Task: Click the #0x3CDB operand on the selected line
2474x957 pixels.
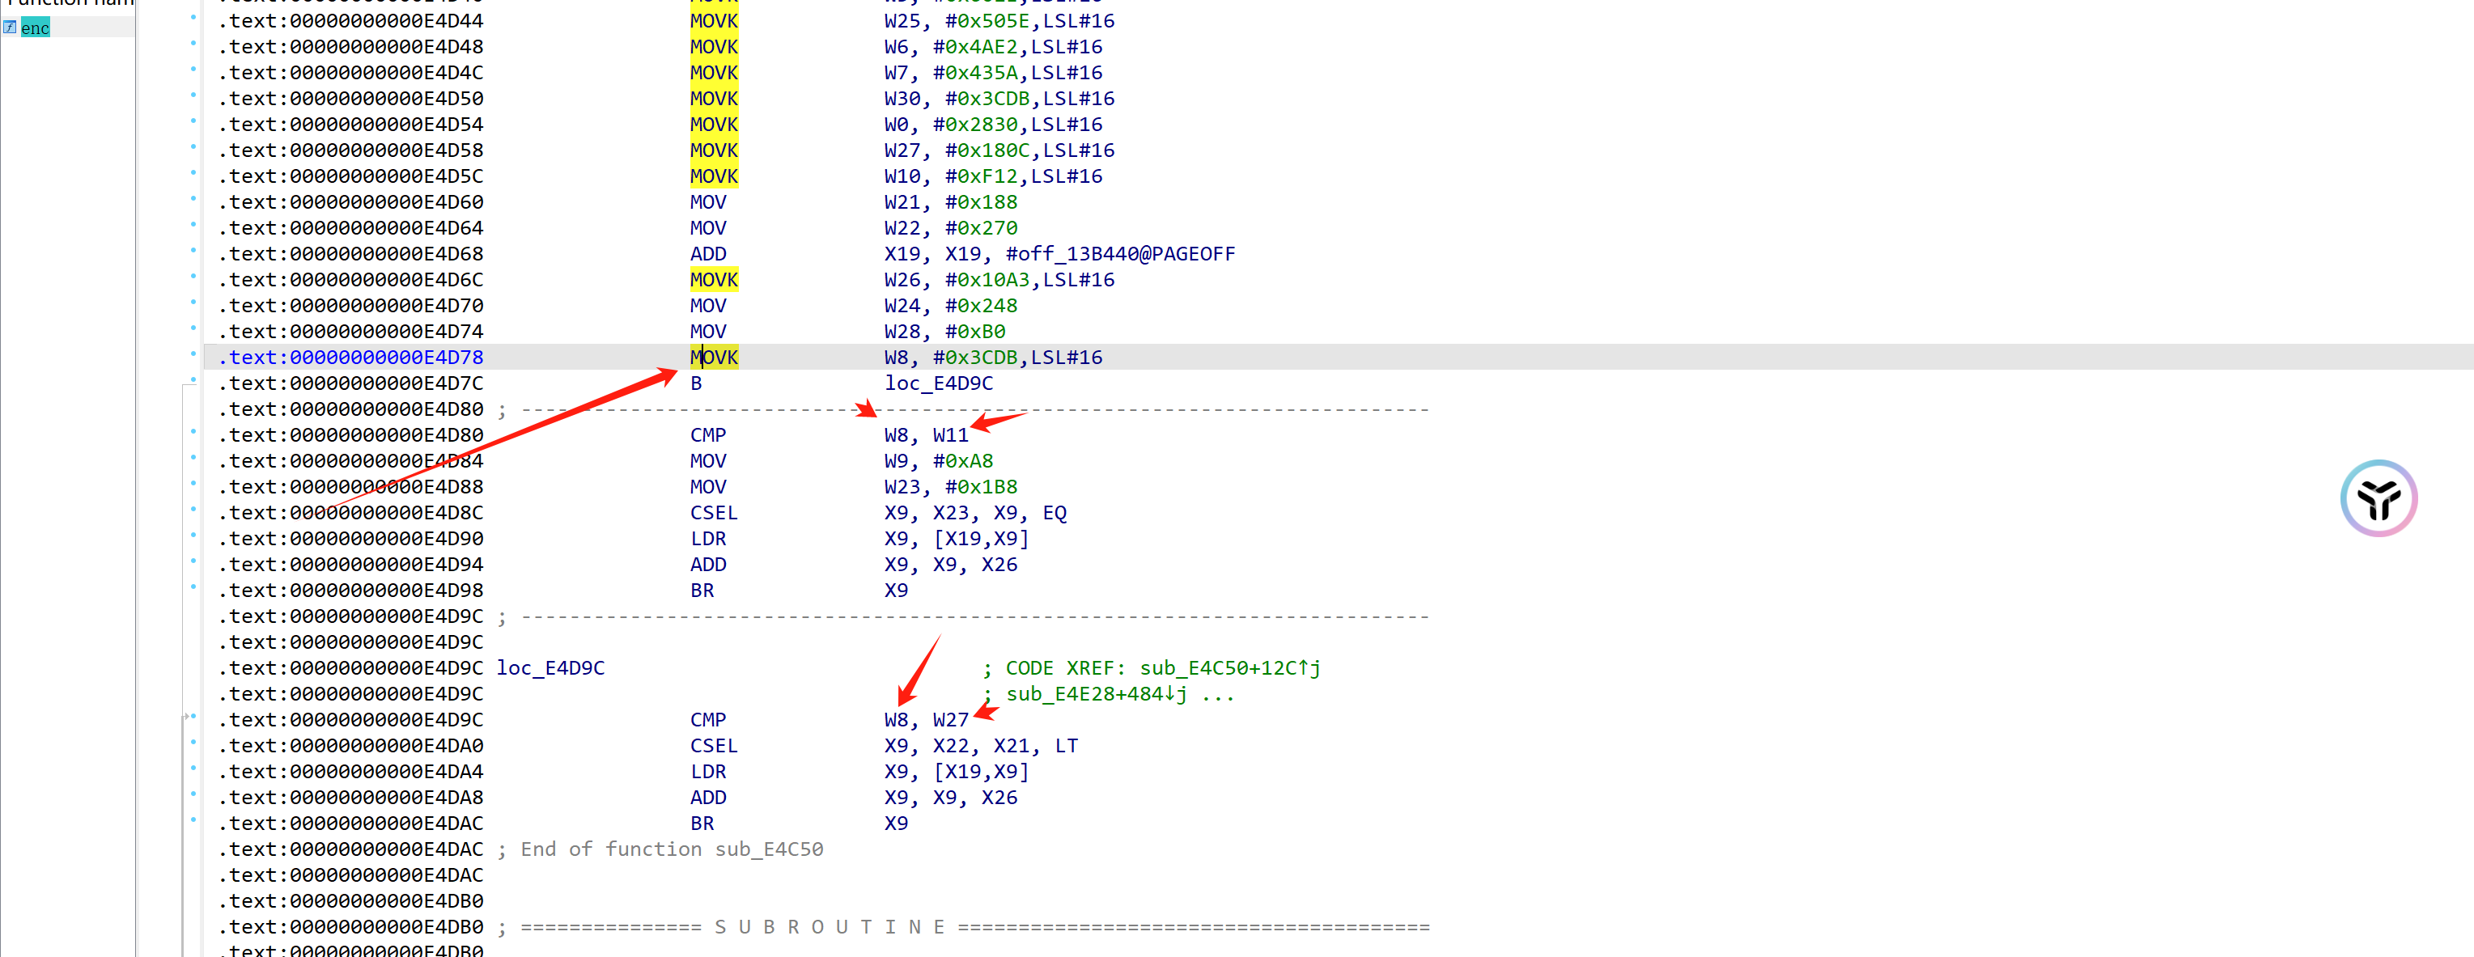Action: pos(974,357)
